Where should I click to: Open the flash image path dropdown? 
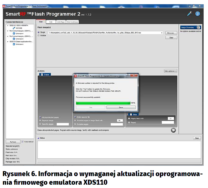click(x=162, y=33)
